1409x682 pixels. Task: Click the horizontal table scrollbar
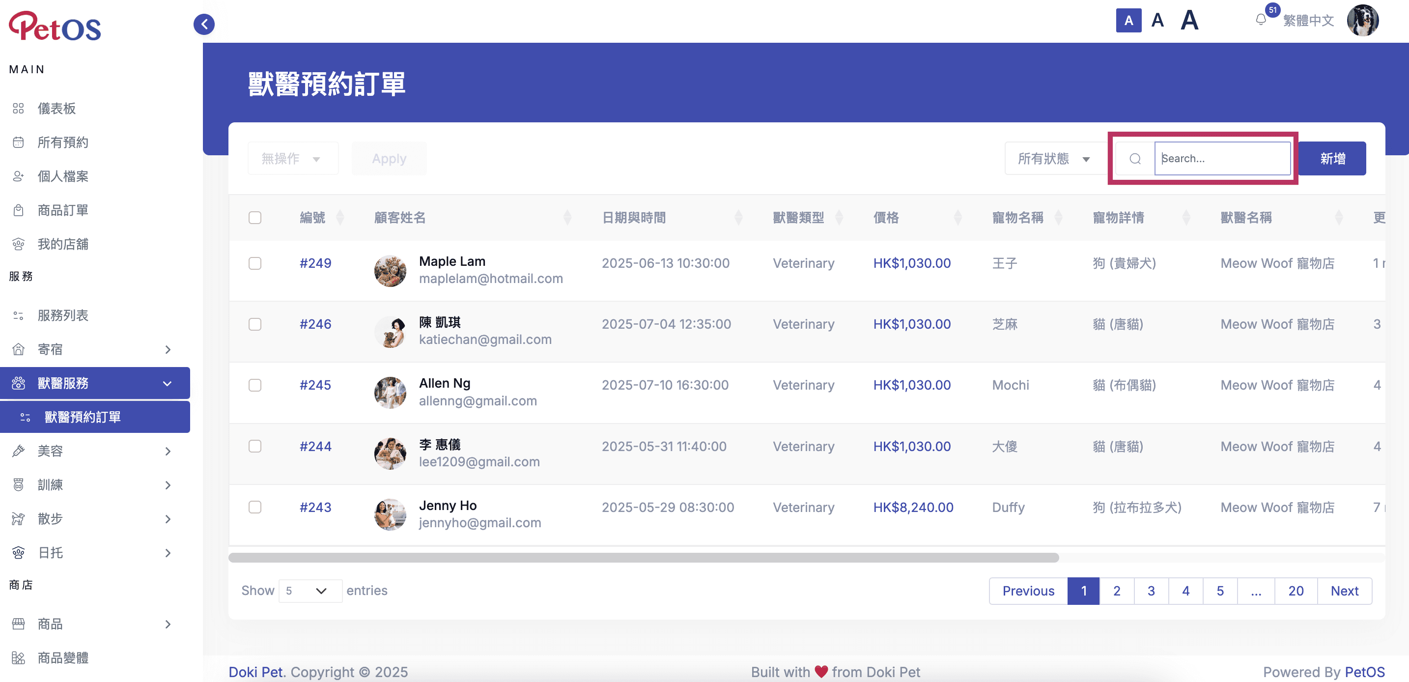pos(643,558)
